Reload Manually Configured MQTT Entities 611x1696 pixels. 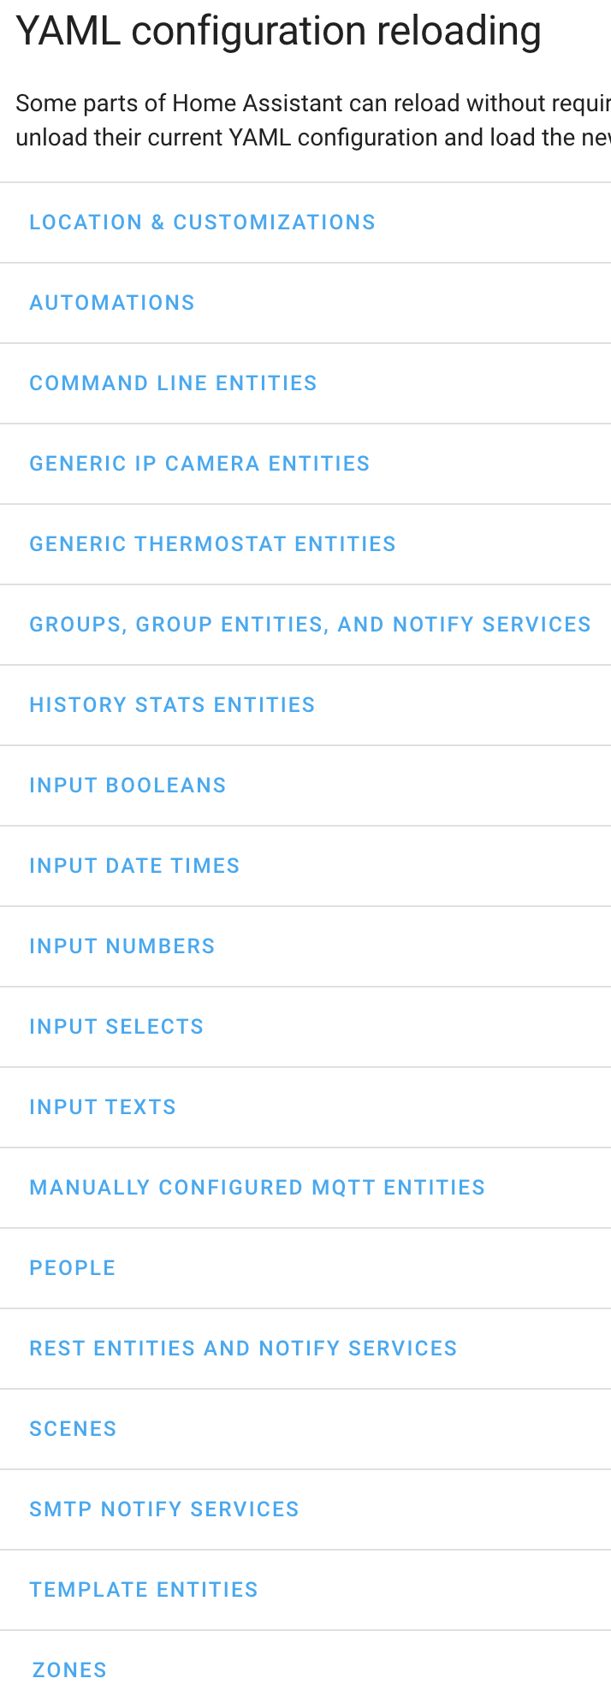[x=257, y=1188]
